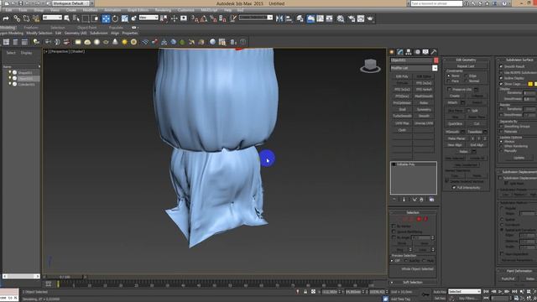Click the Unlink Selection icon
The image size is (537, 302).
[x=26, y=18]
